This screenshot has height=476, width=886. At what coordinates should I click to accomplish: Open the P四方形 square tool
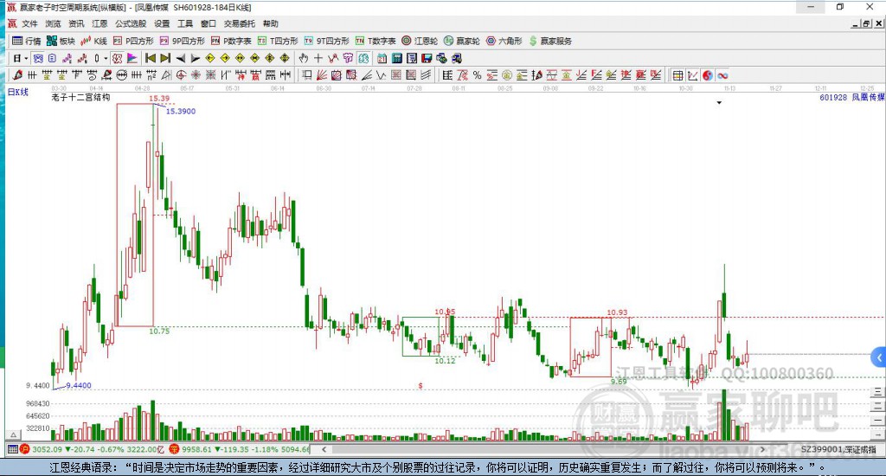(x=133, y=41)
